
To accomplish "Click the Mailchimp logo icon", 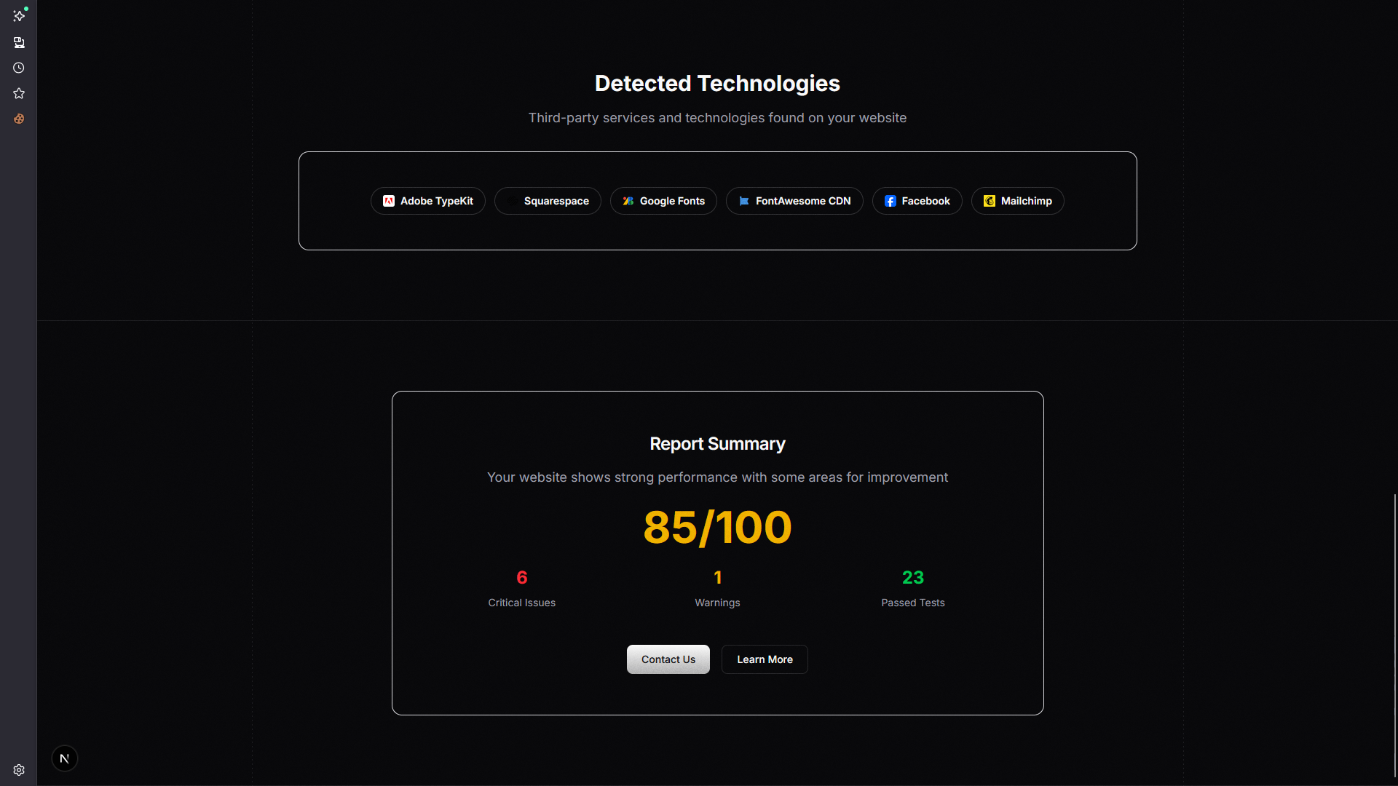I will tap(989, 201).
